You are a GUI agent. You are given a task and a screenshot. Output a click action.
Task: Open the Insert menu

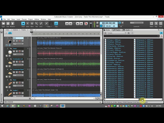18,19
